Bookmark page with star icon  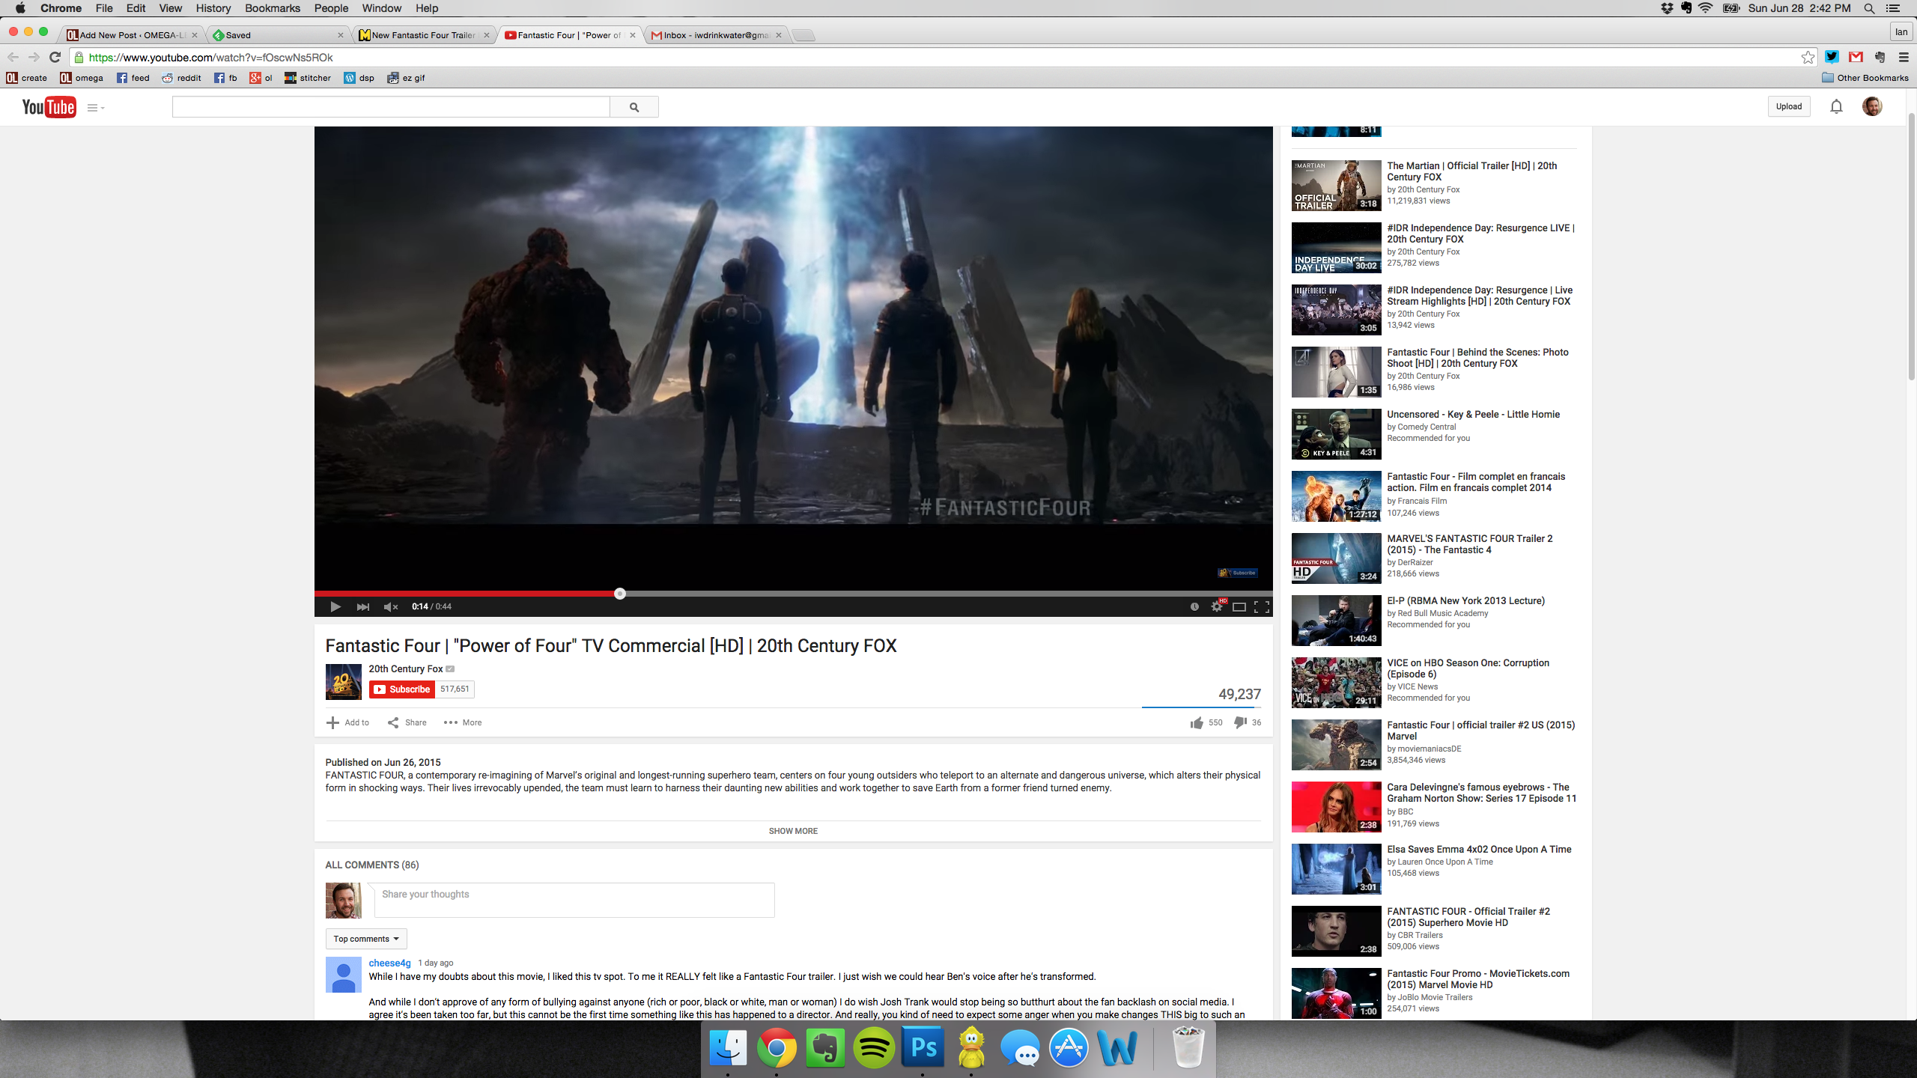click(1808, 57)
